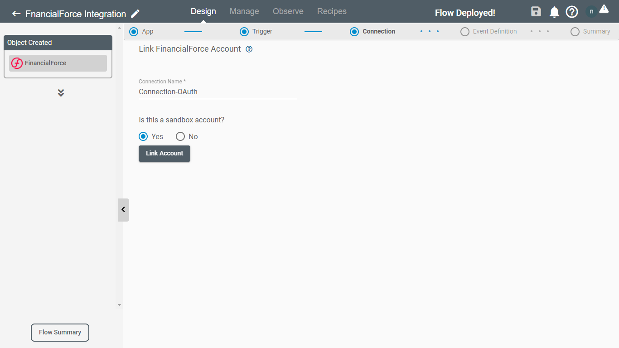Switch to the Recipes tab
Image resolution: width=619 pixels, height=348 pixels.
[332, 11]
